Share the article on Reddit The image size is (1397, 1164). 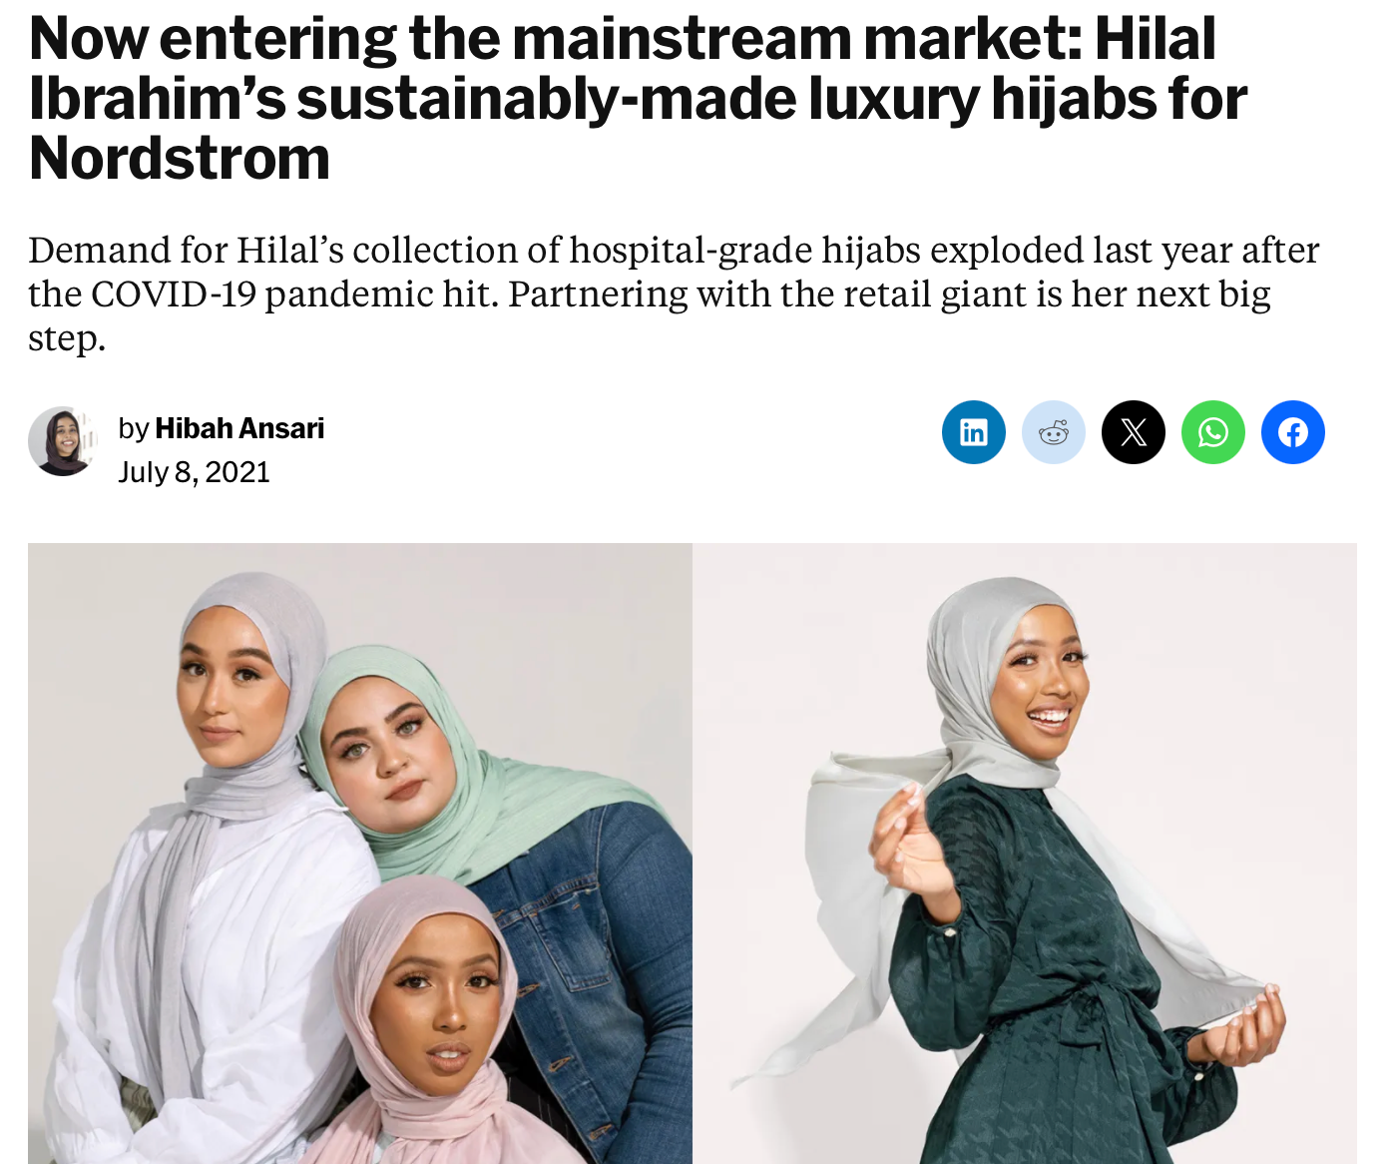(1053, 432)
